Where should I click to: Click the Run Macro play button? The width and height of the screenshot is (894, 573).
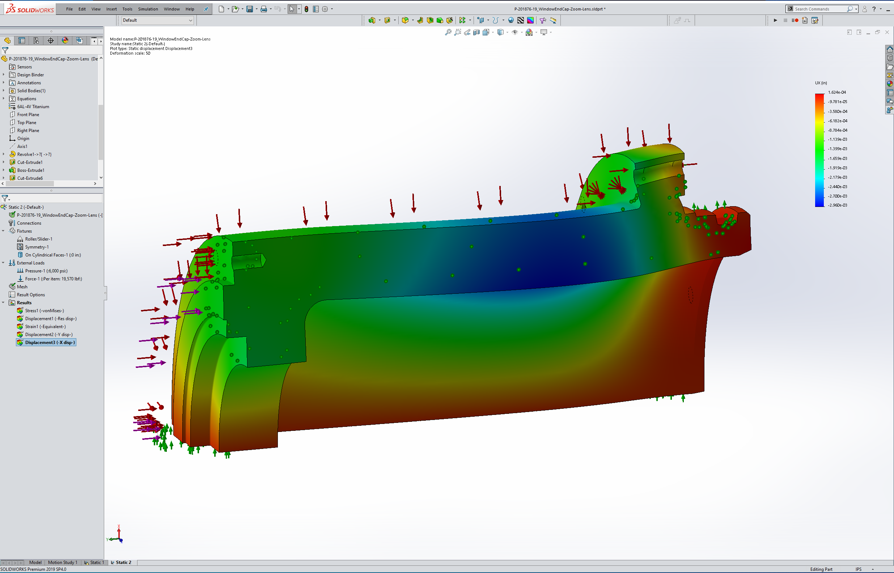click(776, 21)
